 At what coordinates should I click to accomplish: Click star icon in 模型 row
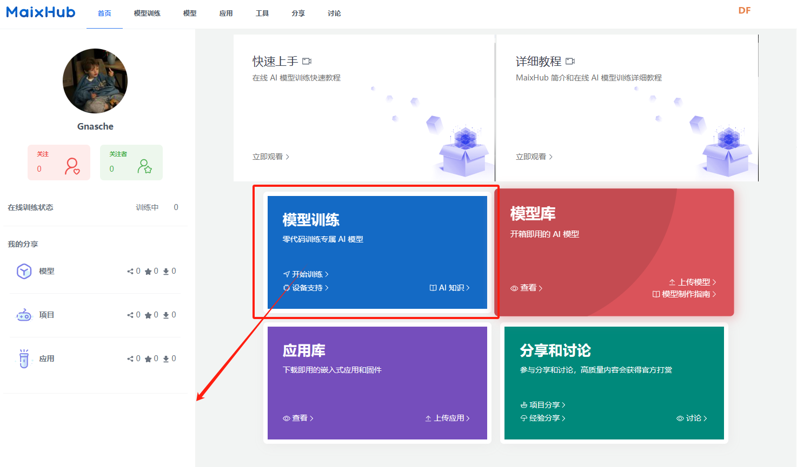tap(148, 272)
